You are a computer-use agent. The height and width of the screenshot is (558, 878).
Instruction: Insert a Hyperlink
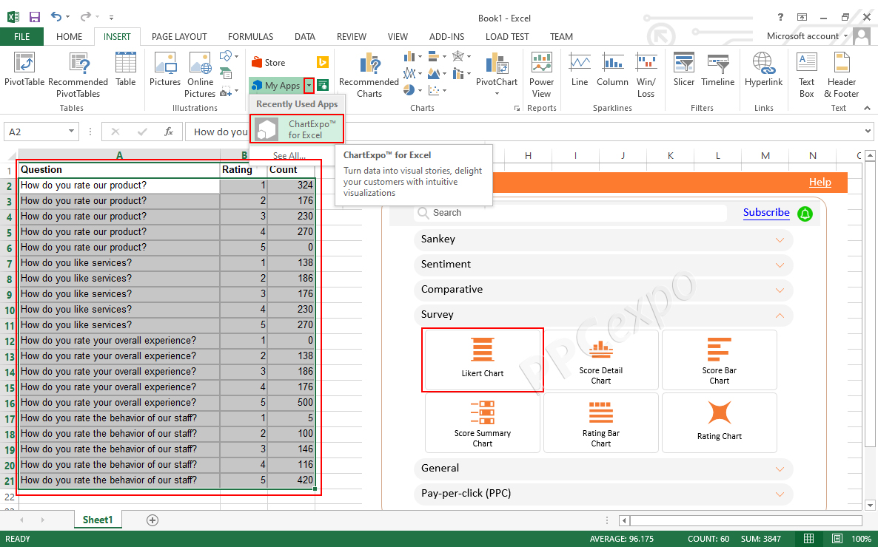(x=764, y=69)
